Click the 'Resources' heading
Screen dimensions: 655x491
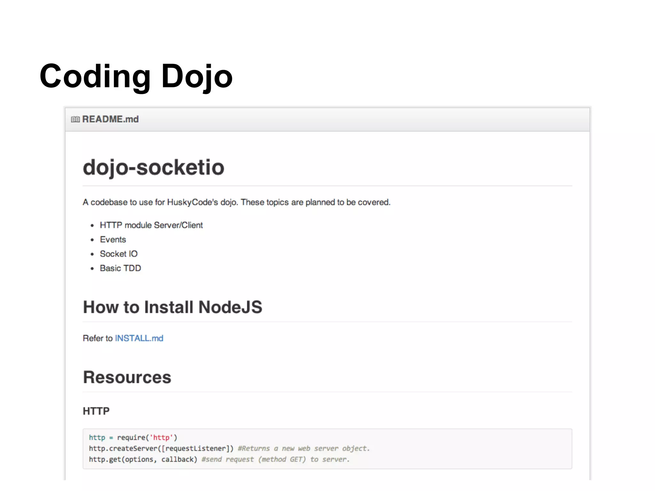[127, 377]
